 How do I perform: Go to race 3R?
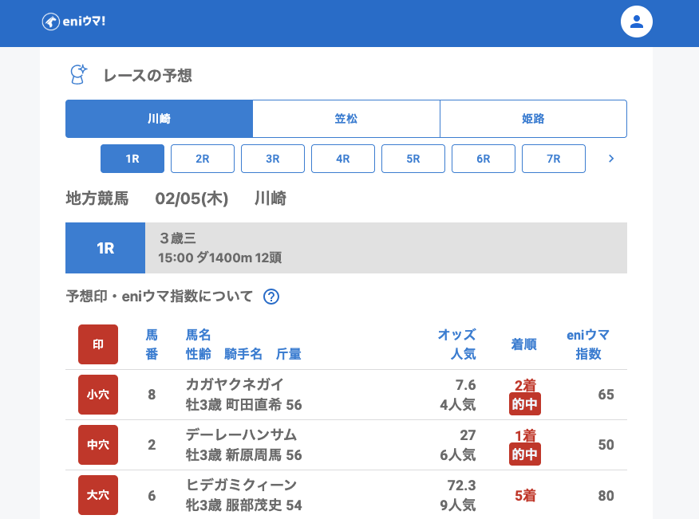click(x=273, y=159)
